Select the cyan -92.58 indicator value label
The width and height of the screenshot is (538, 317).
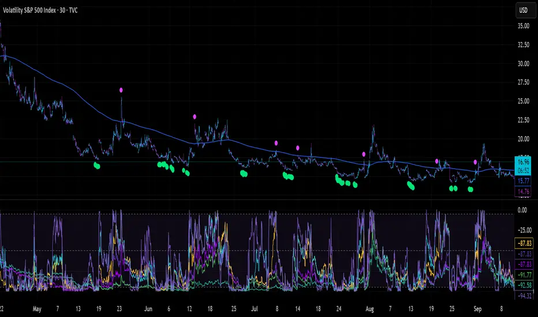click(524, 284)
